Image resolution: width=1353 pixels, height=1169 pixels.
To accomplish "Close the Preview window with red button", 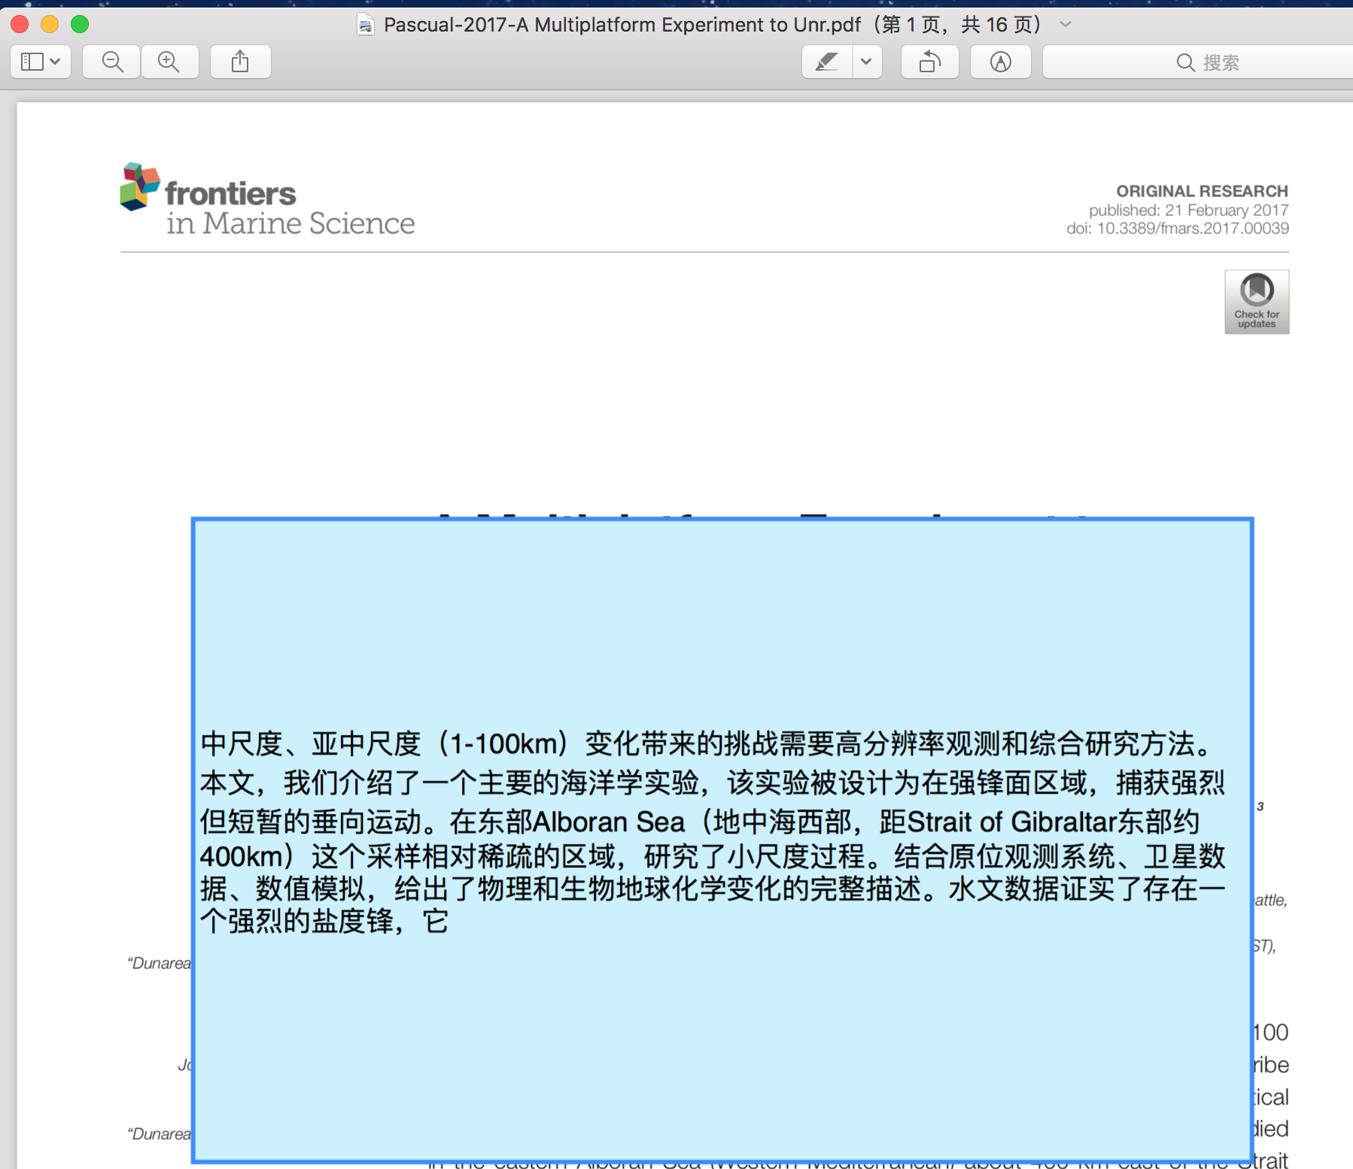I will click(x=20, y=25).
